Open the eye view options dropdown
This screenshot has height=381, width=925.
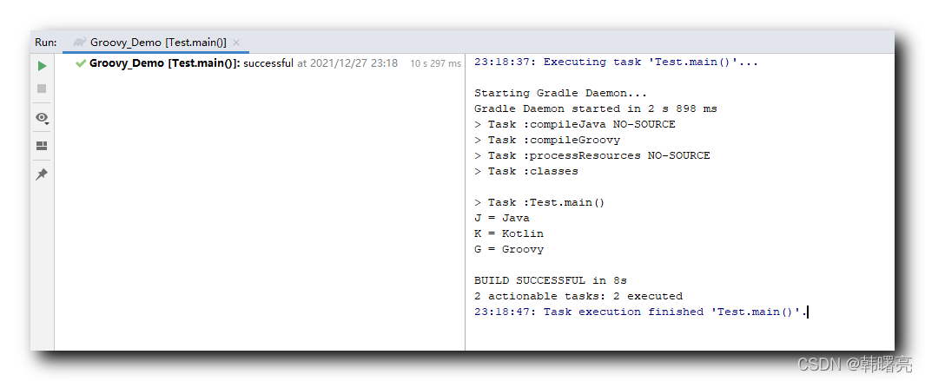pos(42,117)
